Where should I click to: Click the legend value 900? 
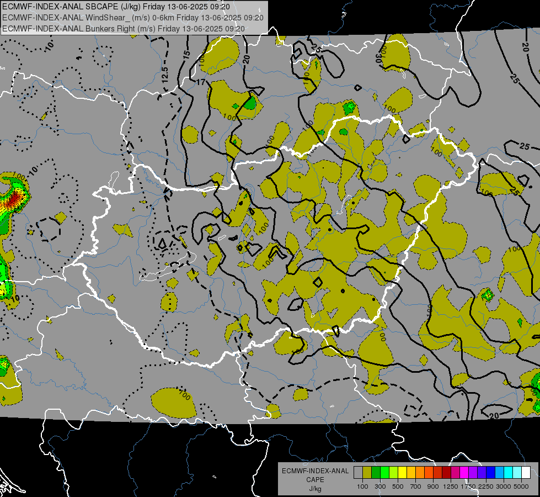(x=433, y=487)
